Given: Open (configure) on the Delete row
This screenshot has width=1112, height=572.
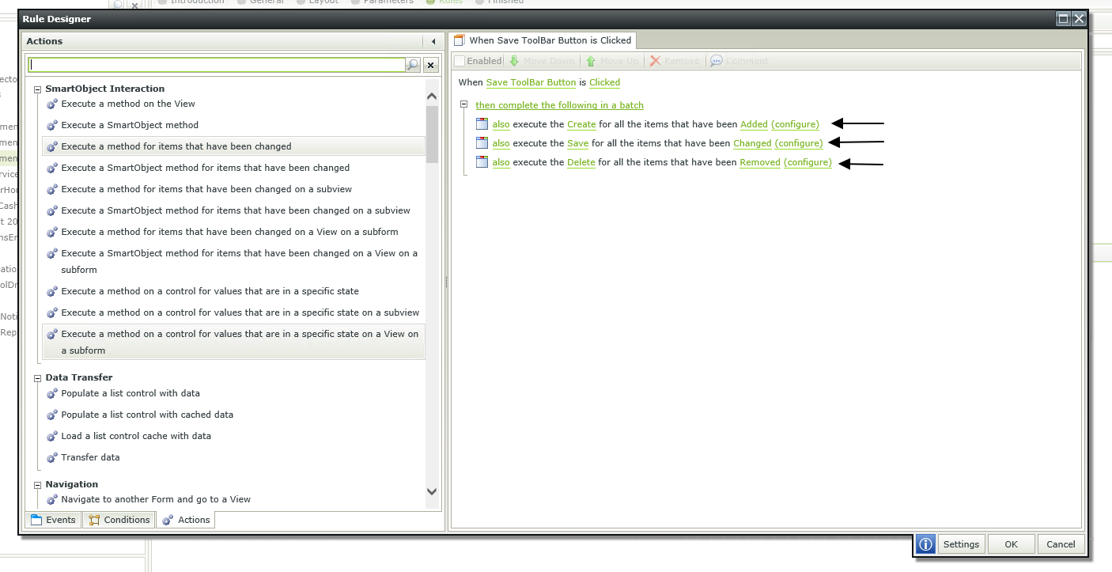Looking at the screenshot, I should (808, 162).
